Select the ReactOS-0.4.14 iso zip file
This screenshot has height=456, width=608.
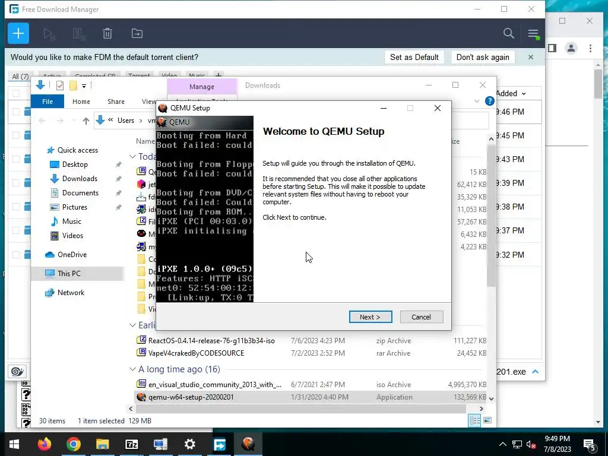click(x=211, y=341)
